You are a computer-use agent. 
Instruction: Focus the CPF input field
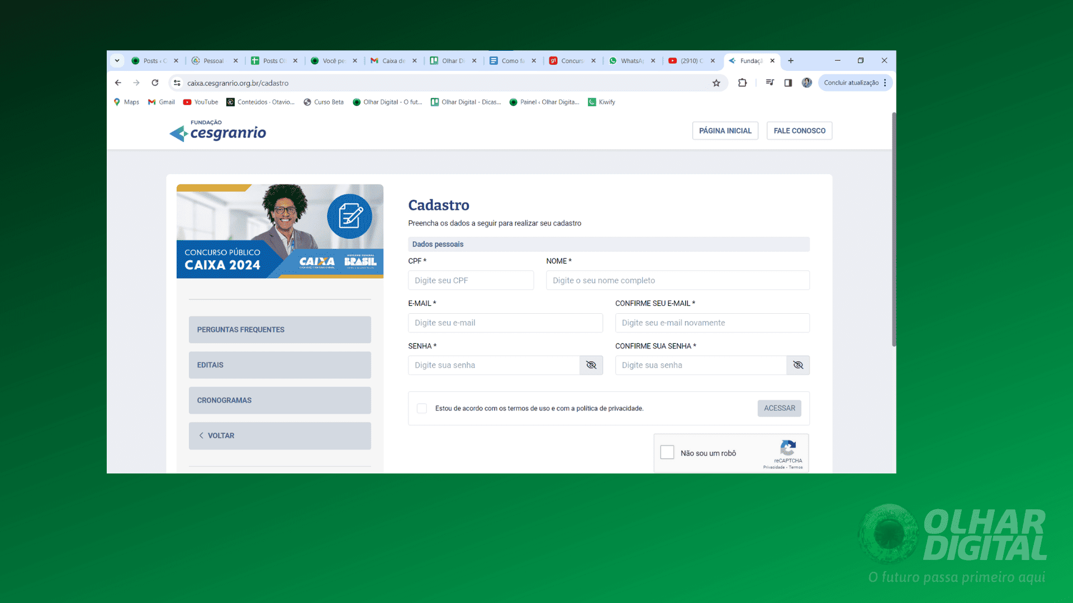pyautogui.click(x=471, y=280)
